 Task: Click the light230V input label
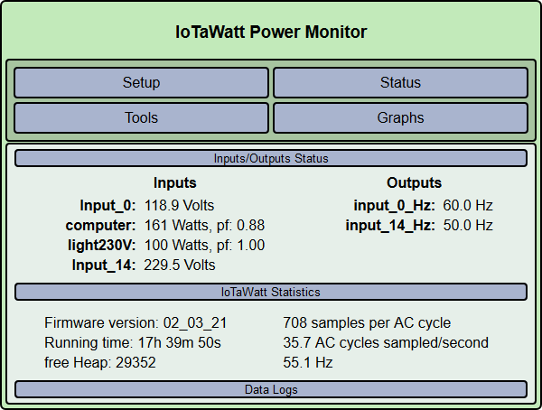pyautogui.click(x=102, y=245)
